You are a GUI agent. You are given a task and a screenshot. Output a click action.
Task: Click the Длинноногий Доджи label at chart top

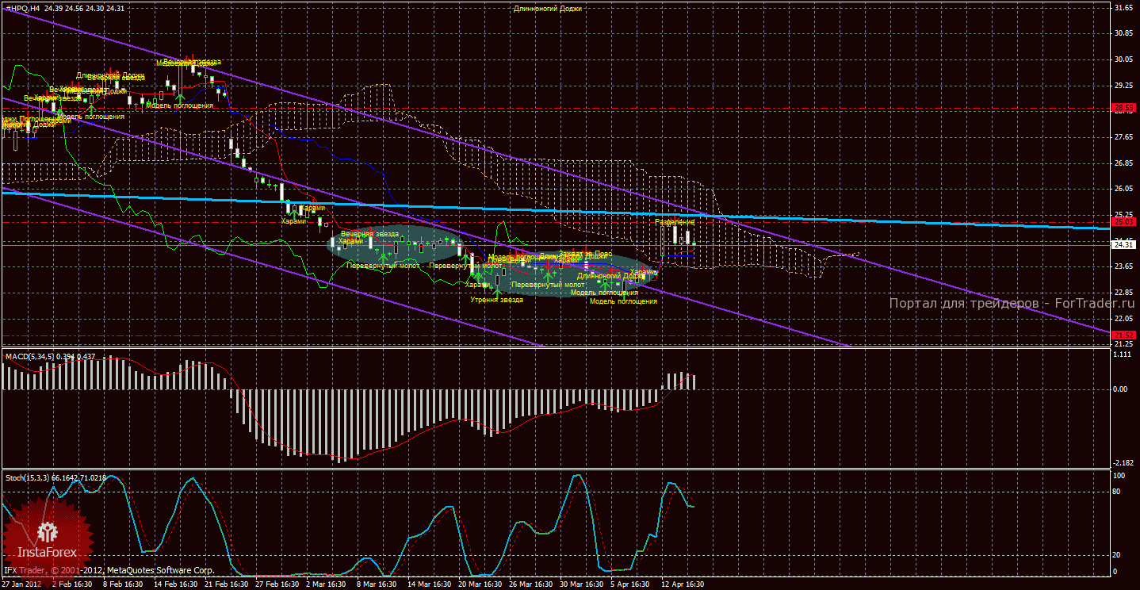tap(547, 9)
